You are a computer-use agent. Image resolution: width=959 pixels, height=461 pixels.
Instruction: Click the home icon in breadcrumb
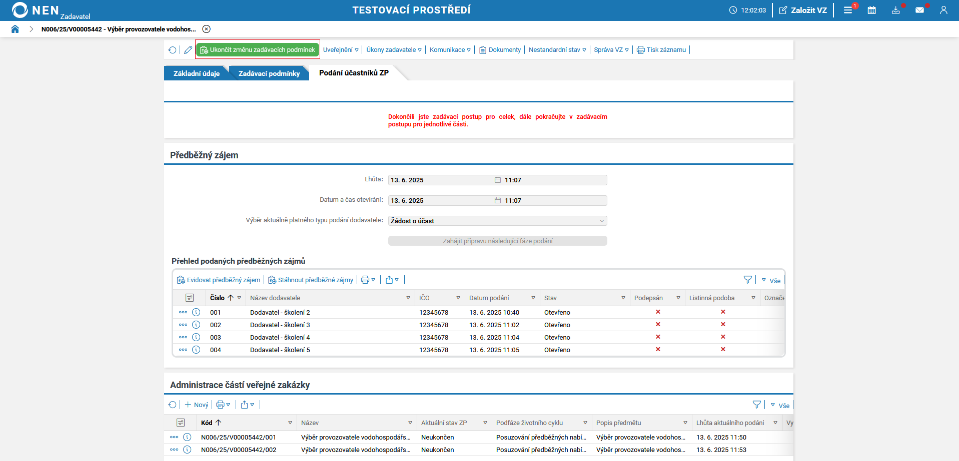[x=15, y=29]
